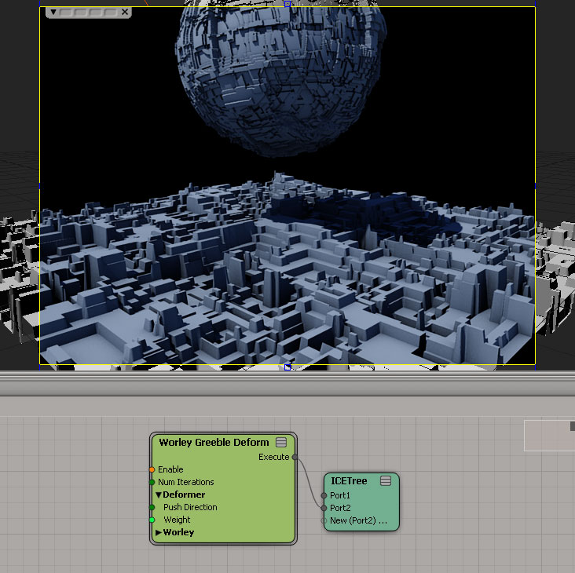Click the Execute output port connector
Screen dimensions: 575x573
point(295,457)
